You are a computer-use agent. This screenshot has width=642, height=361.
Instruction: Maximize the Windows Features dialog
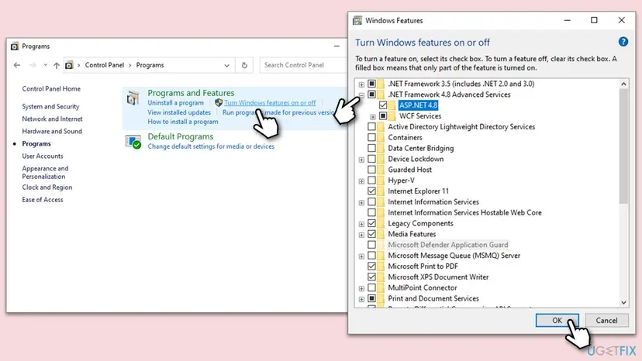pyautogui.click(x=594, y=20)
